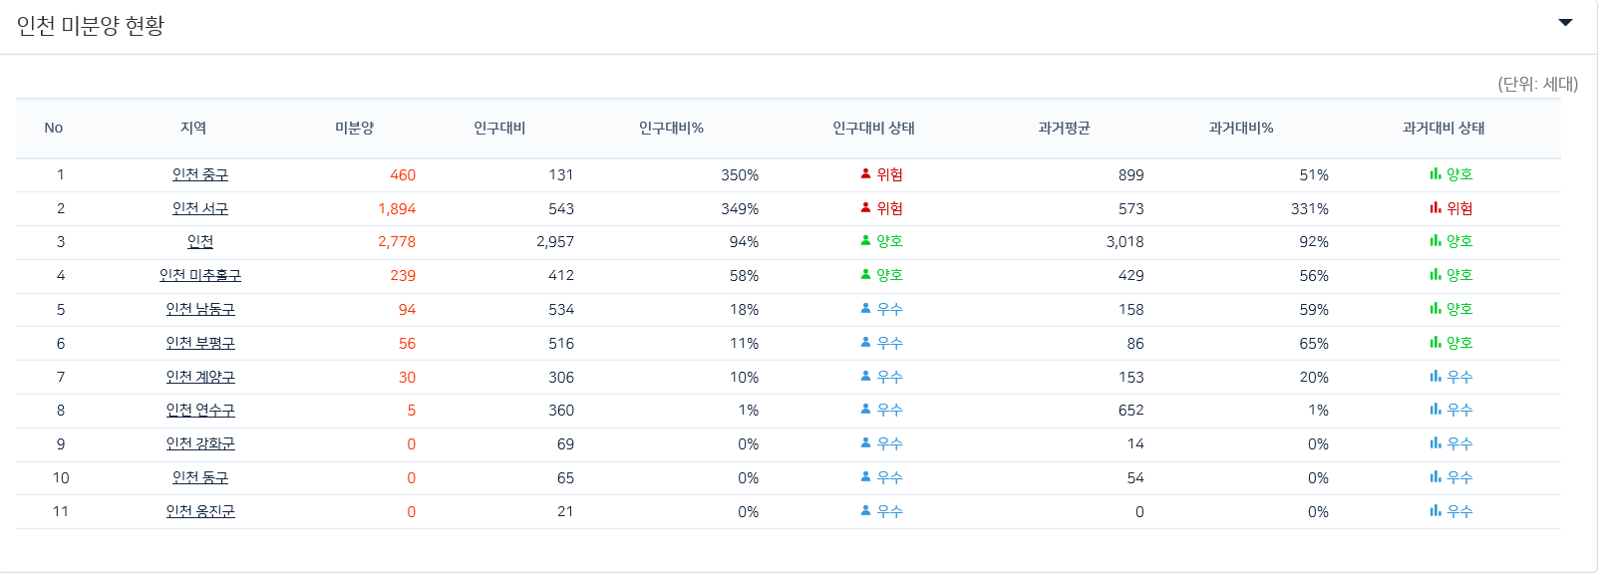Open the 인천 연수구 region link
The height and width of the screenshot is (575, 1601).
tap(200, 410)
